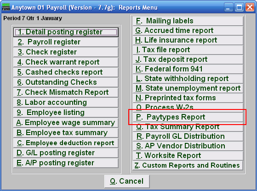This screenshot has width=257, height=191.
Task: Click Employee wage summary
Action: point(66,123)
